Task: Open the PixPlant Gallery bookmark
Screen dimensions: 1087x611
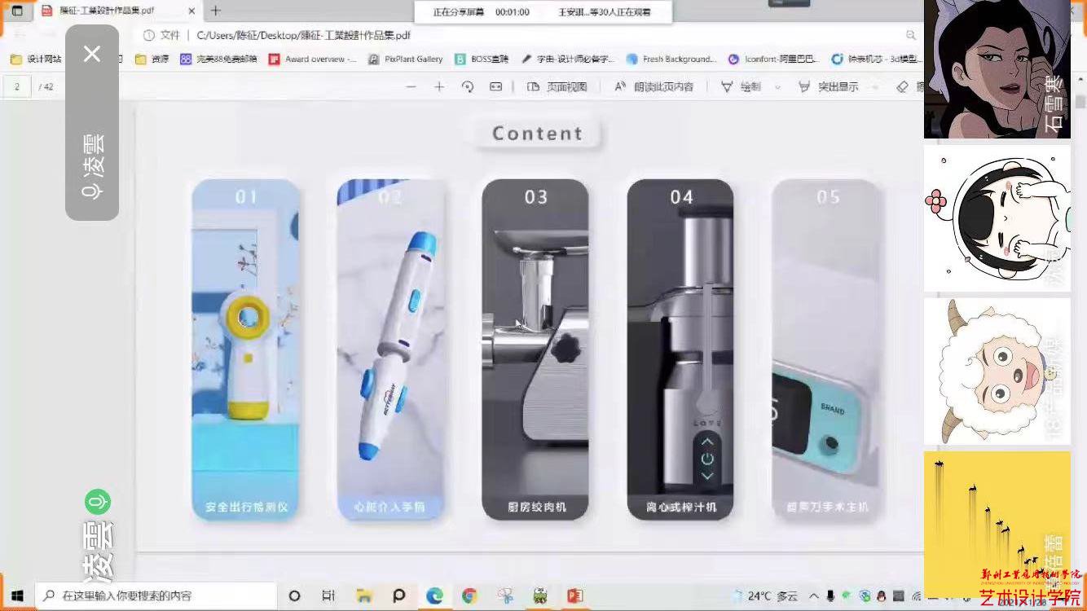Action: [406, 59]
